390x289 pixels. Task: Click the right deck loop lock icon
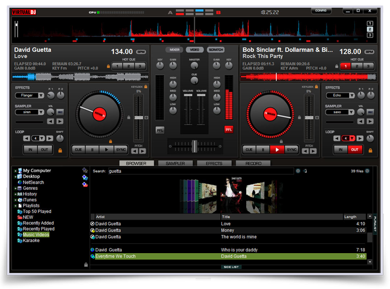(x=369, y=149)
